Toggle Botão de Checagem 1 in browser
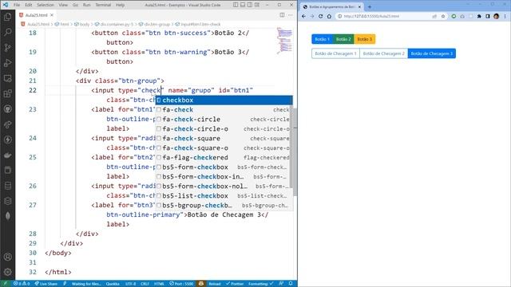The width and height of the screenshot is (511, 287). click(x=335, y=53)
